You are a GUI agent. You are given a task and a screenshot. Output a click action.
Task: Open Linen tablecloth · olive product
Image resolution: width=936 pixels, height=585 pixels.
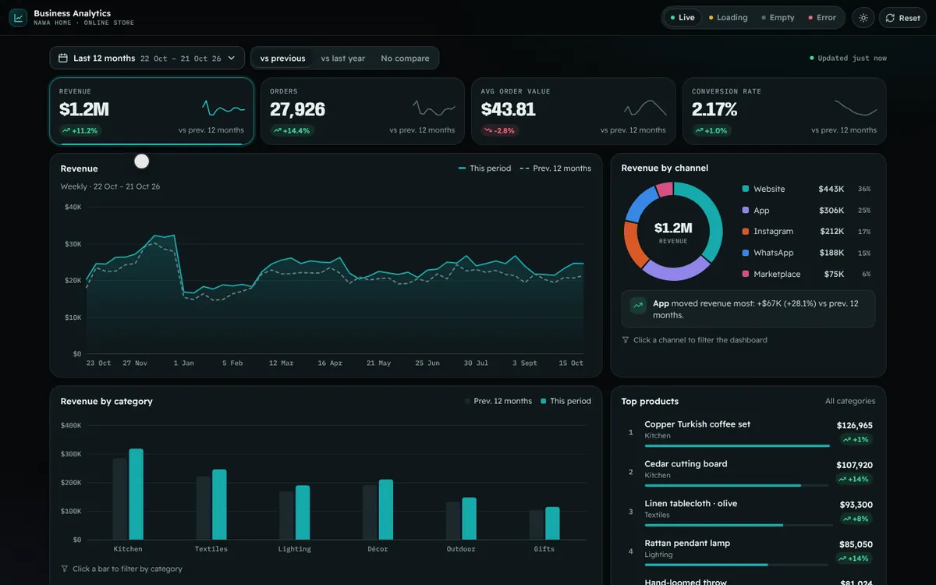click(749, 511)
